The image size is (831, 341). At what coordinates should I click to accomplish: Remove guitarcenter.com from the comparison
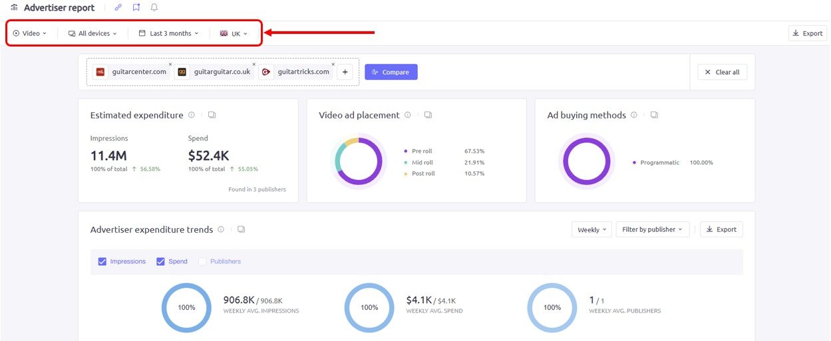pyautogui.click(x=170, y=64)
